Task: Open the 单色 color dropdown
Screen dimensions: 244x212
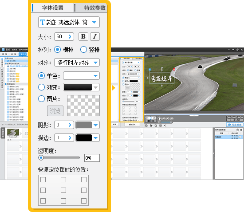Action: 81,76
